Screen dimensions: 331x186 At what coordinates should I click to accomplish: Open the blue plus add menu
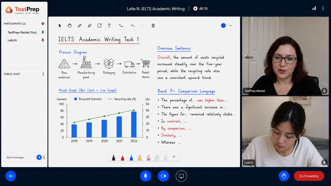[11, 176]
